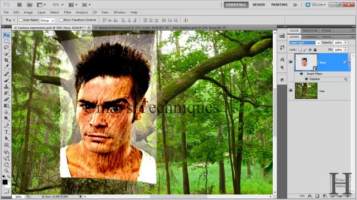
Task: Select the Eyedropper tool
Action: point(6,67)
